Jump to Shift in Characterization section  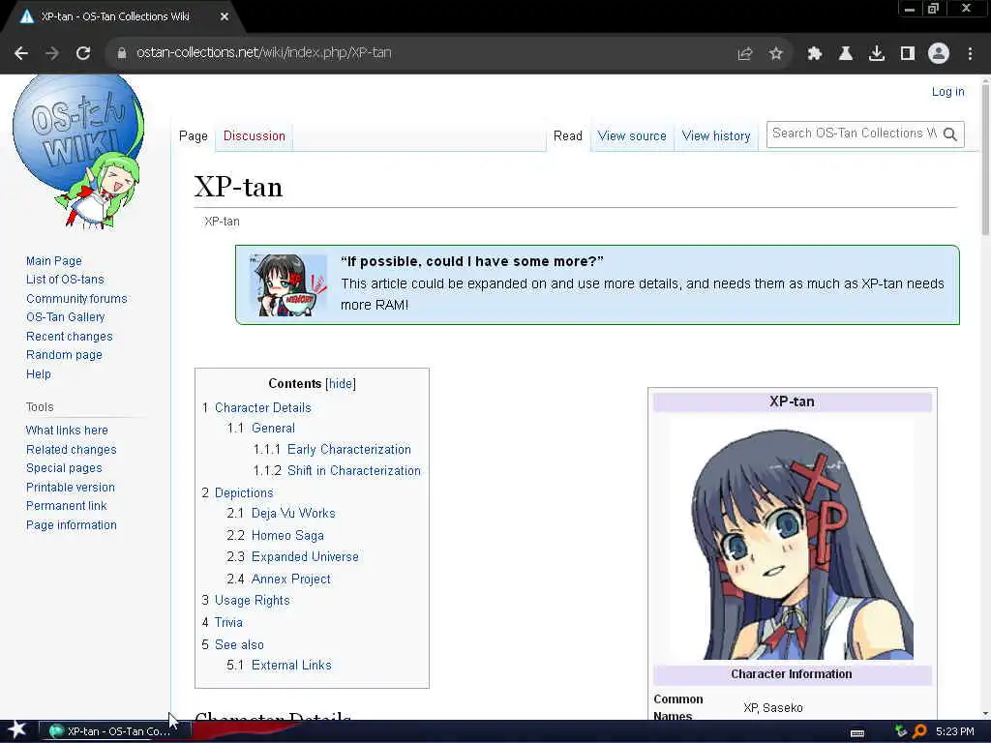(354, 471)
